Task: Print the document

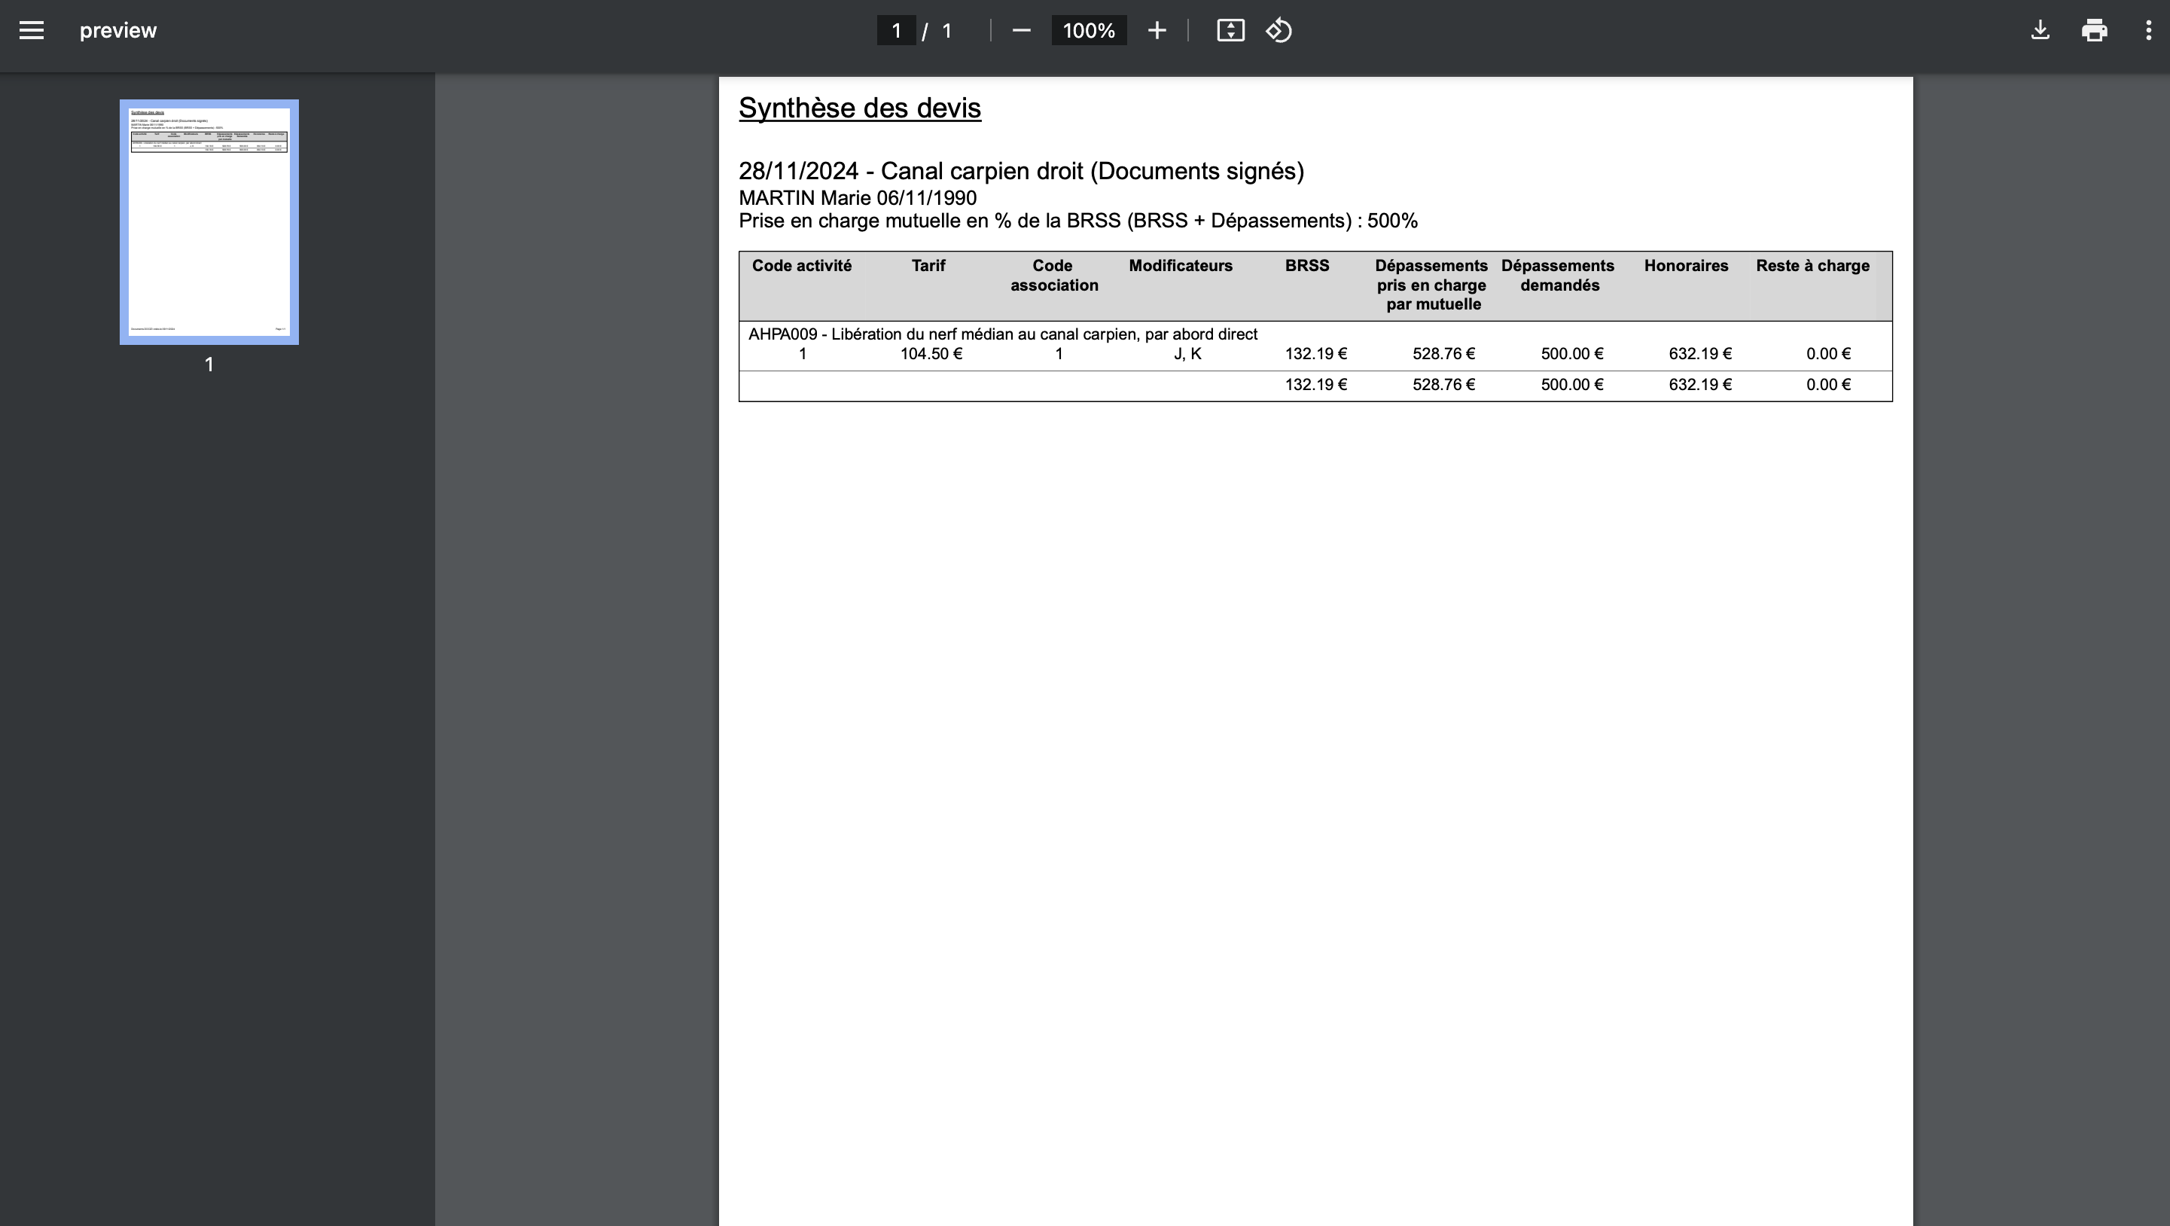Action: click(2093, 30)
